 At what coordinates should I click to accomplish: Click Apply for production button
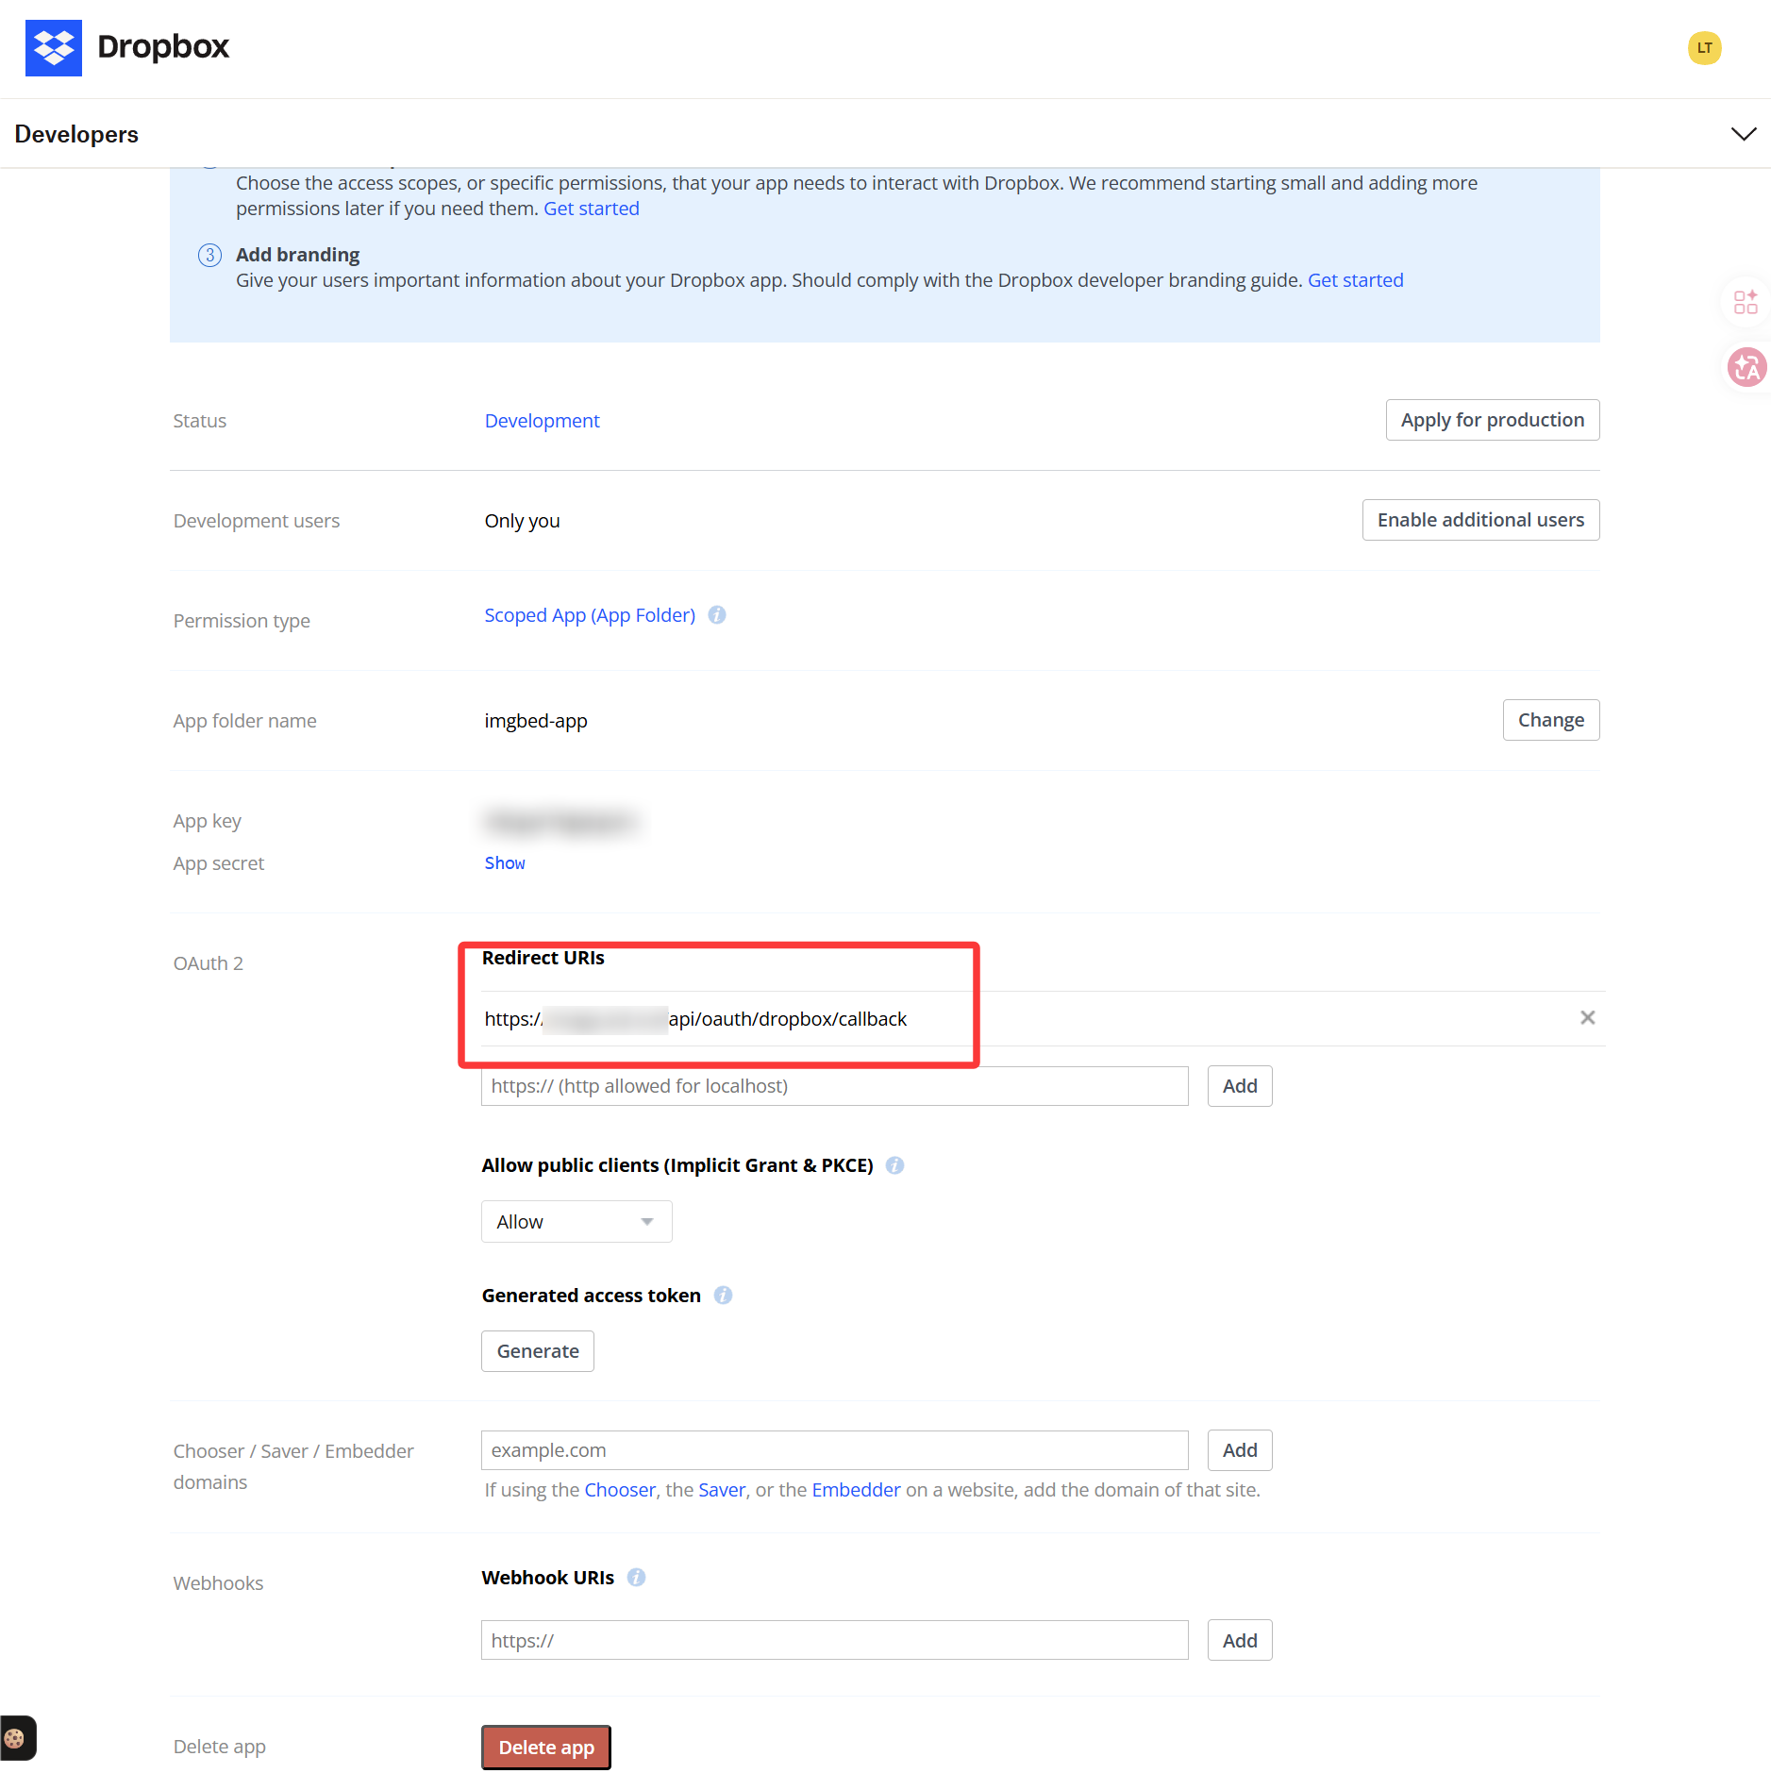[1493, 420]
